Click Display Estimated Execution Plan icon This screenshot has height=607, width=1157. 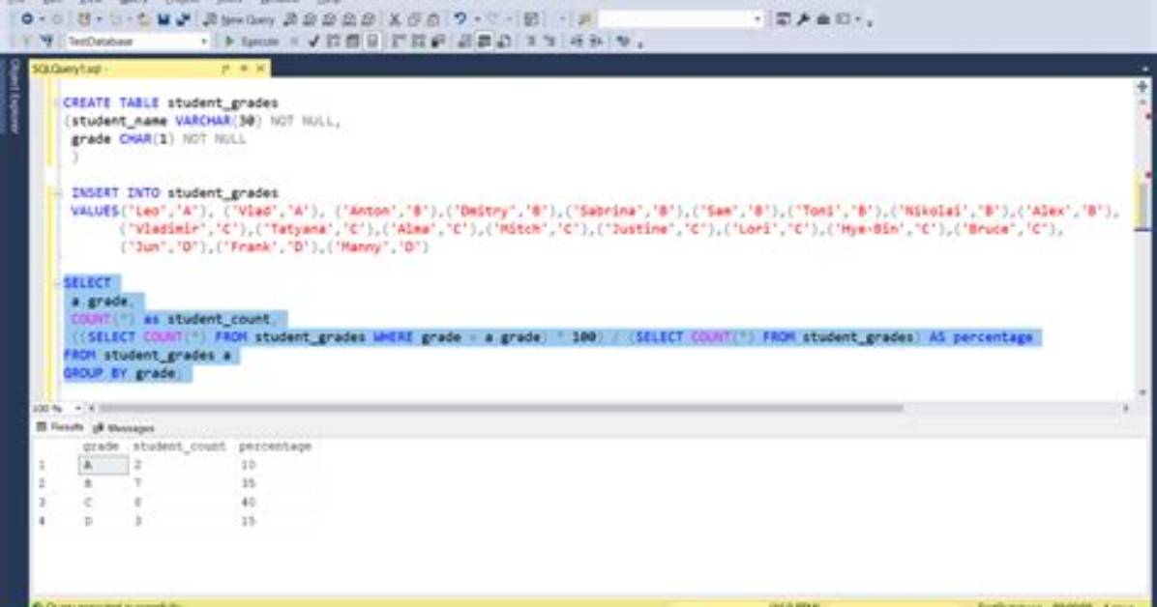tap(334, 42)
